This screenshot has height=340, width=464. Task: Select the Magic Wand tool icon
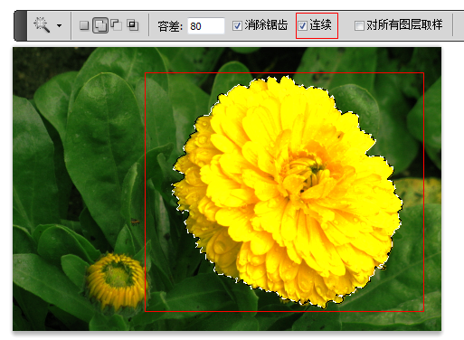tap(42, 25)
